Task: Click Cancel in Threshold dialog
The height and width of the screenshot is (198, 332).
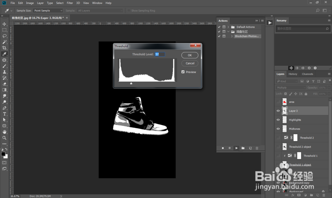Action: click(x=190, y=63)
